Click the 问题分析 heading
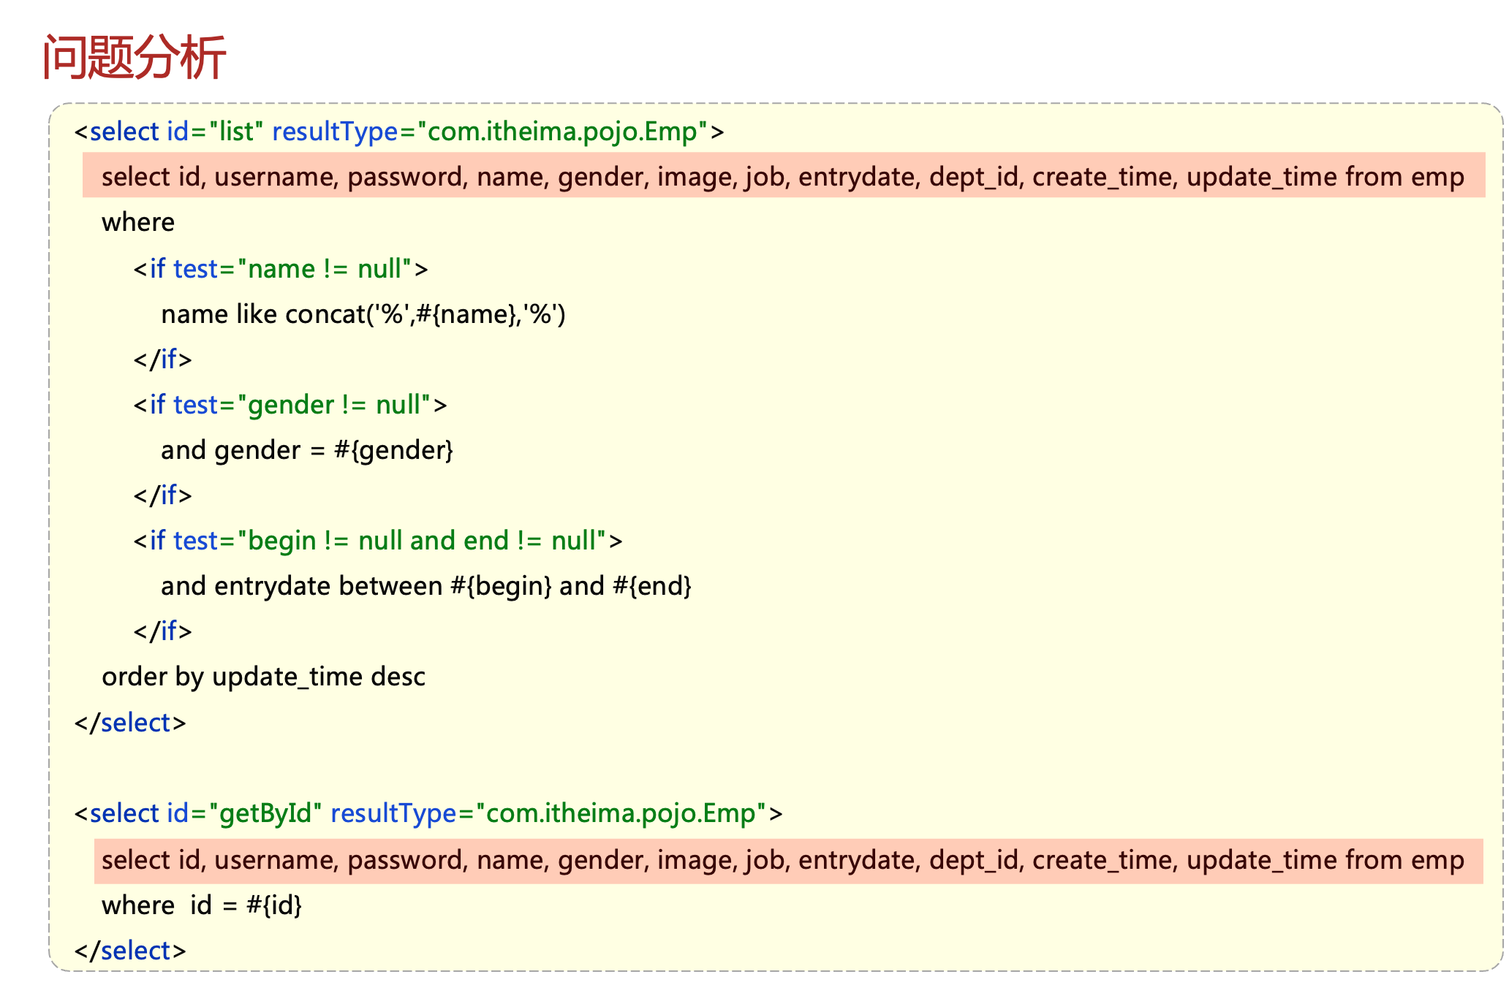 [135, 57]
